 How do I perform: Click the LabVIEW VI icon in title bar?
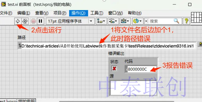pyautogui.click(x=3, y=4)
